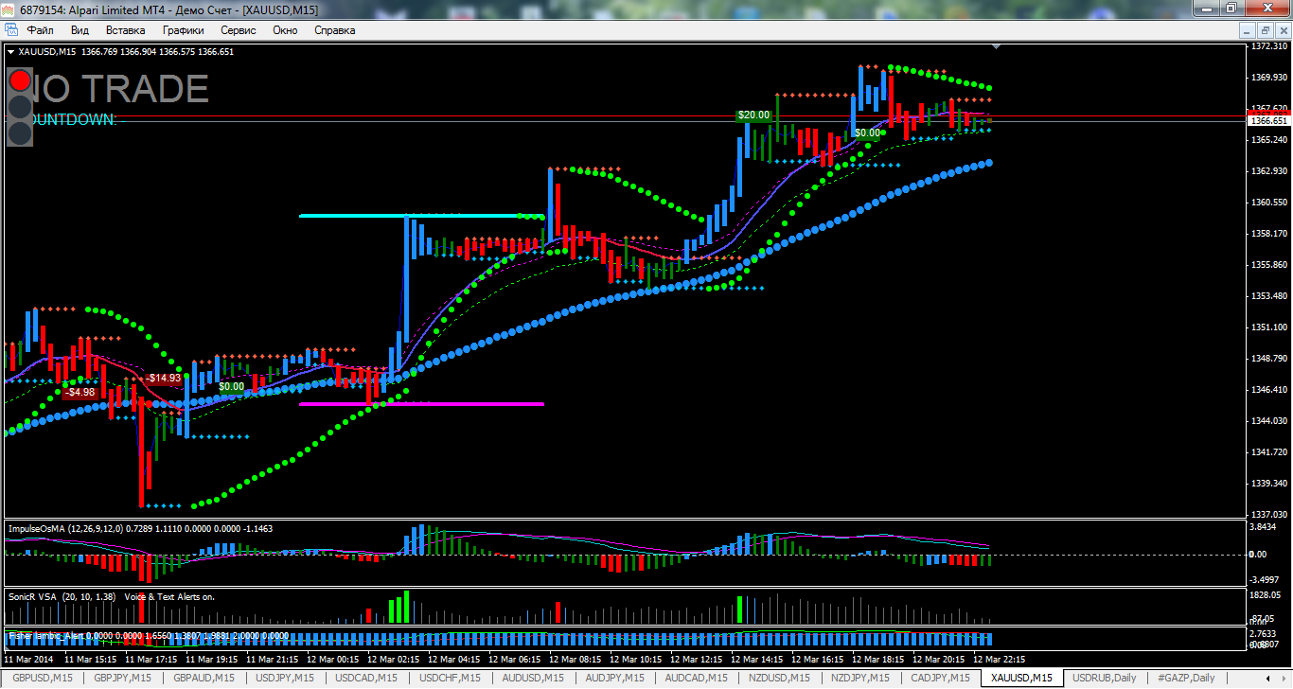Click the -$4.98 loss label on chart

(x=80, y=392)
